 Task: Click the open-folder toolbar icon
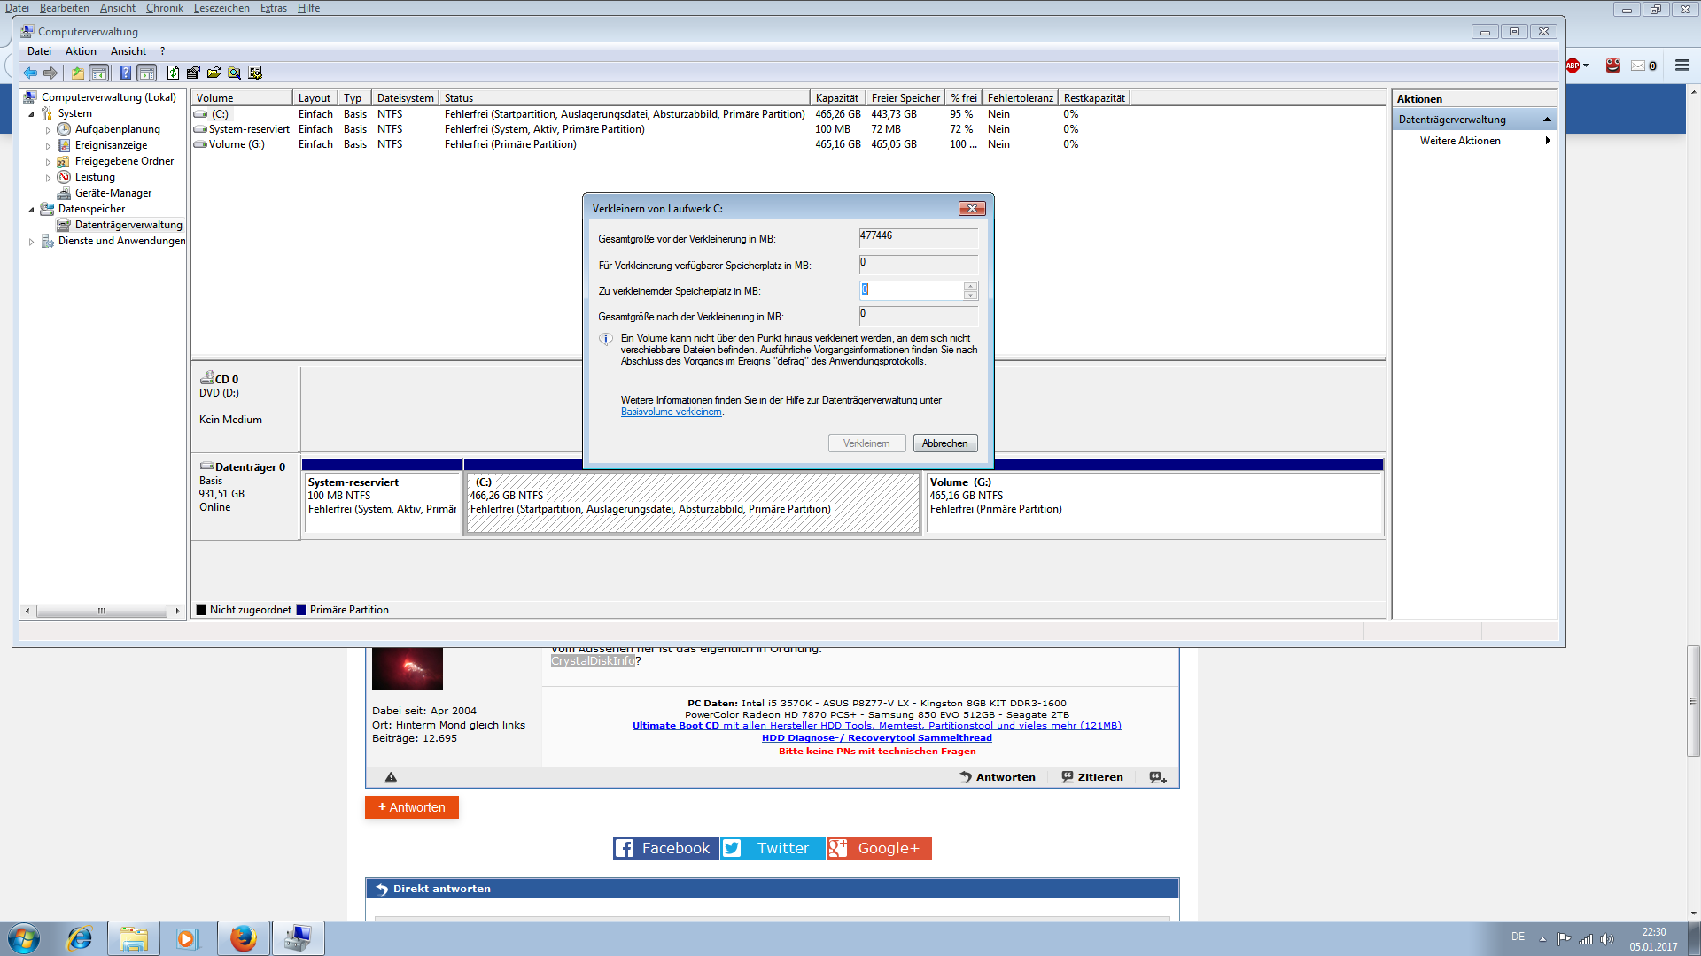214,73
